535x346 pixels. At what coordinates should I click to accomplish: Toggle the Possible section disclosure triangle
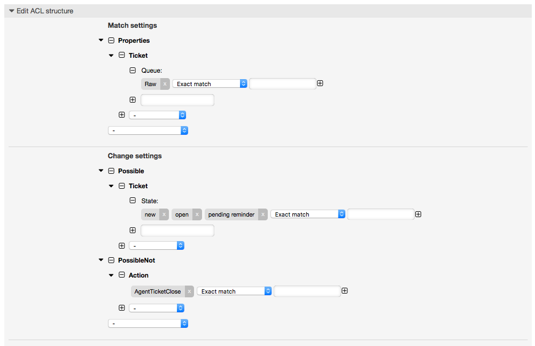click(x=101, y=171)
